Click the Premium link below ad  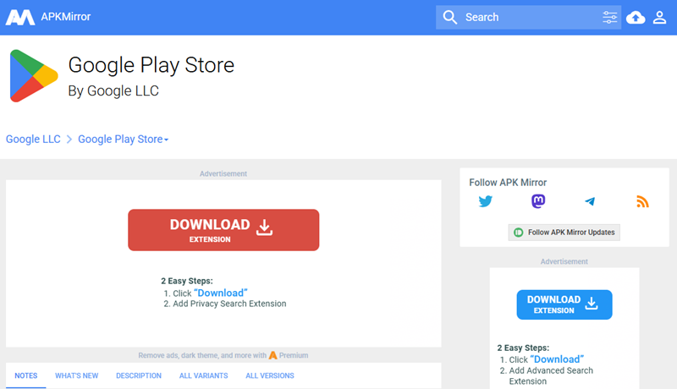click(x=294, y=355)
